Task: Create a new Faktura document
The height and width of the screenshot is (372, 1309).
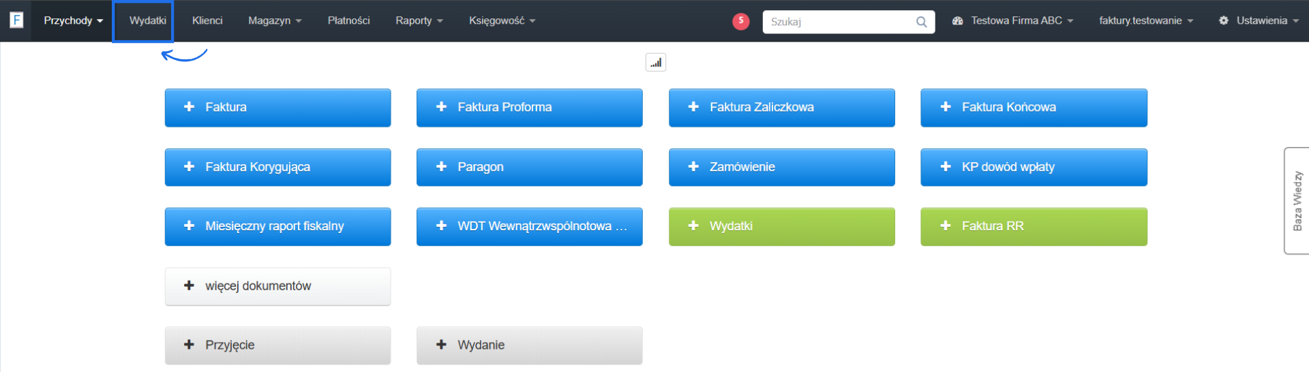Action: 277,108
